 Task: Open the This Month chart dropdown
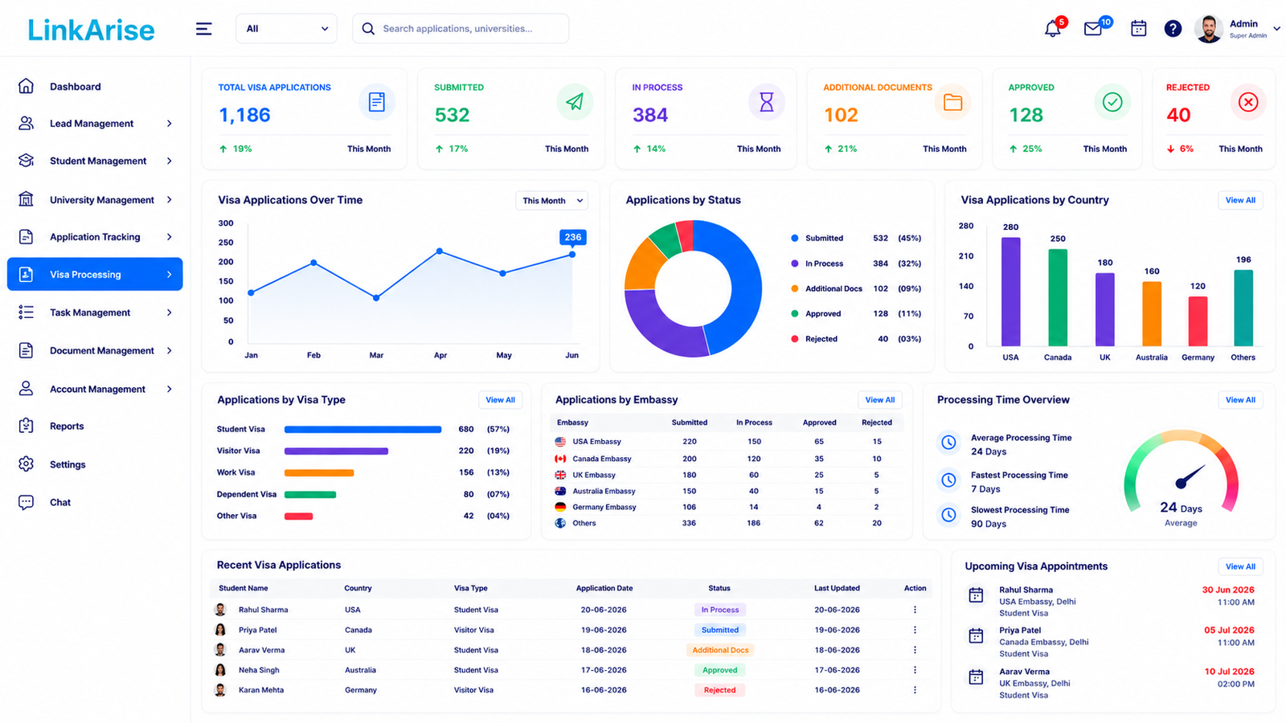click(x=551, y=201)
